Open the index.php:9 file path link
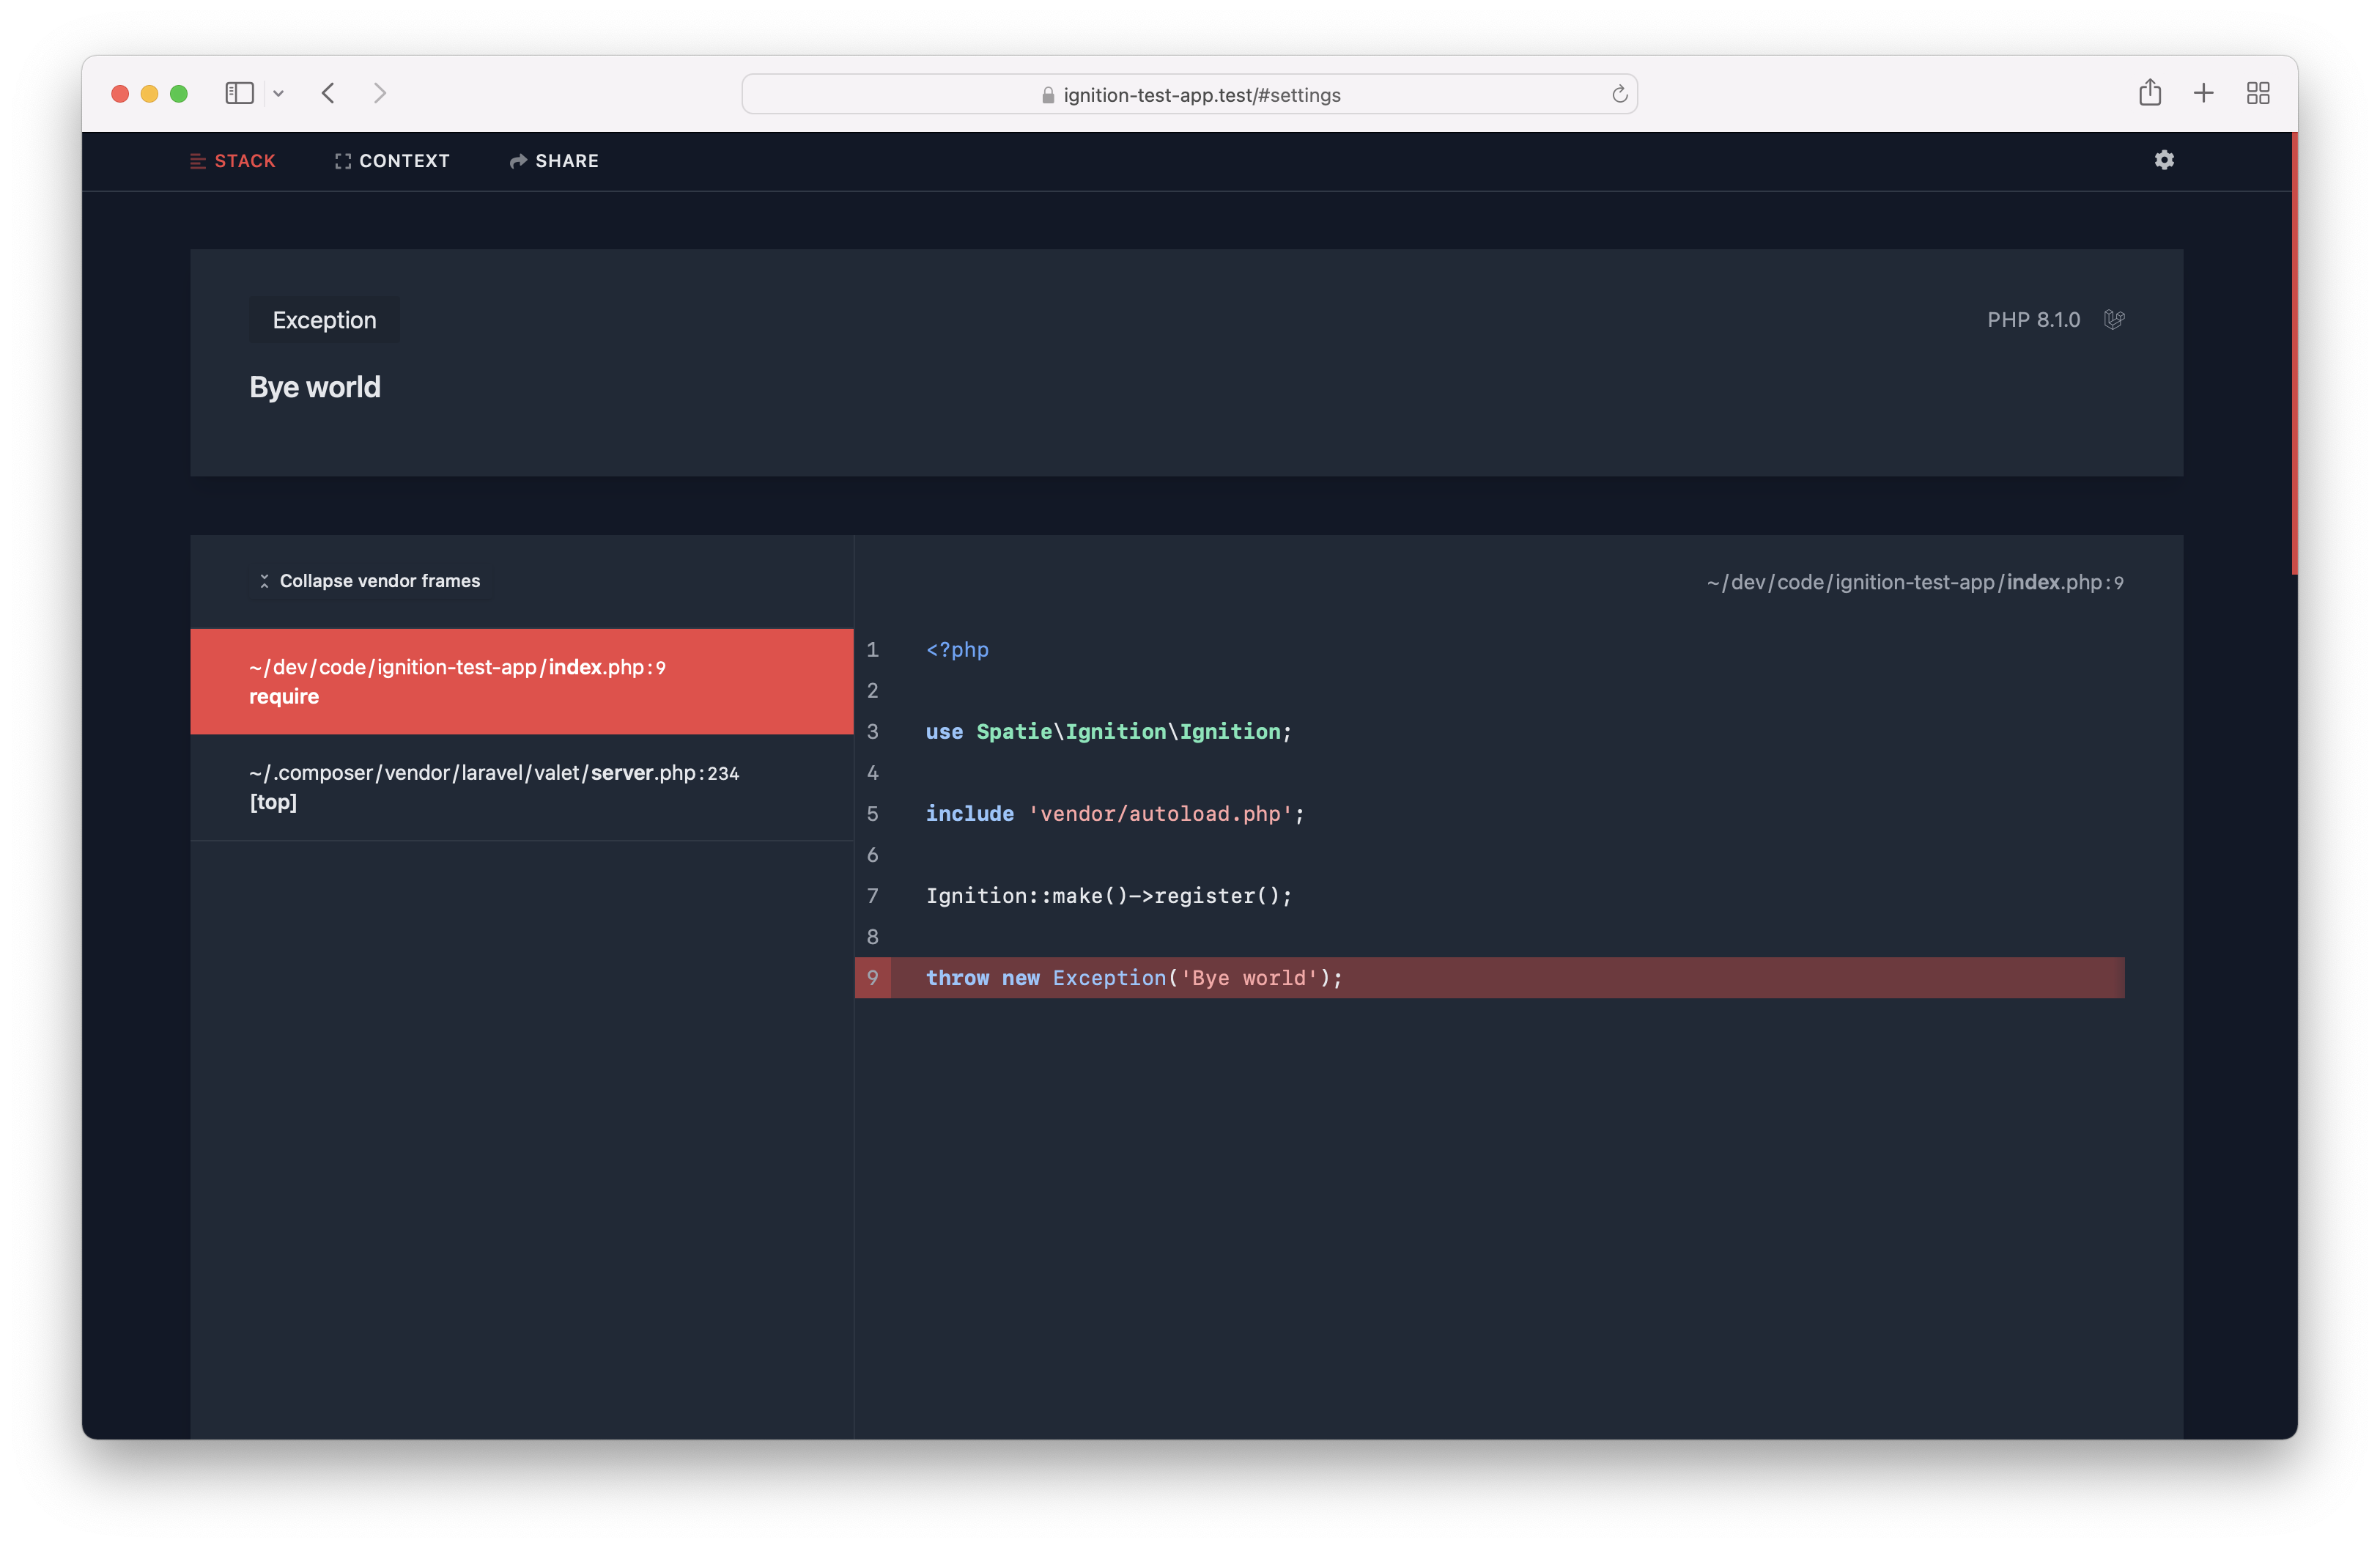2380x1548 pixels. pos(1914,582)
